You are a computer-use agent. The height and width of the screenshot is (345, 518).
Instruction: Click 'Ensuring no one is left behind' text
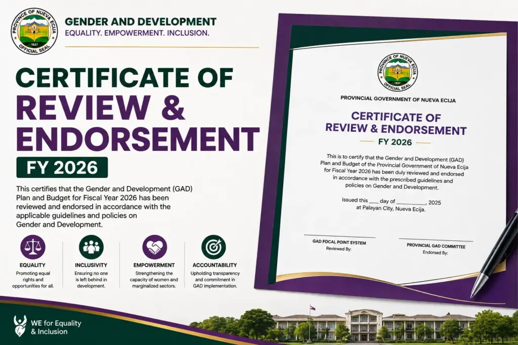91,280
